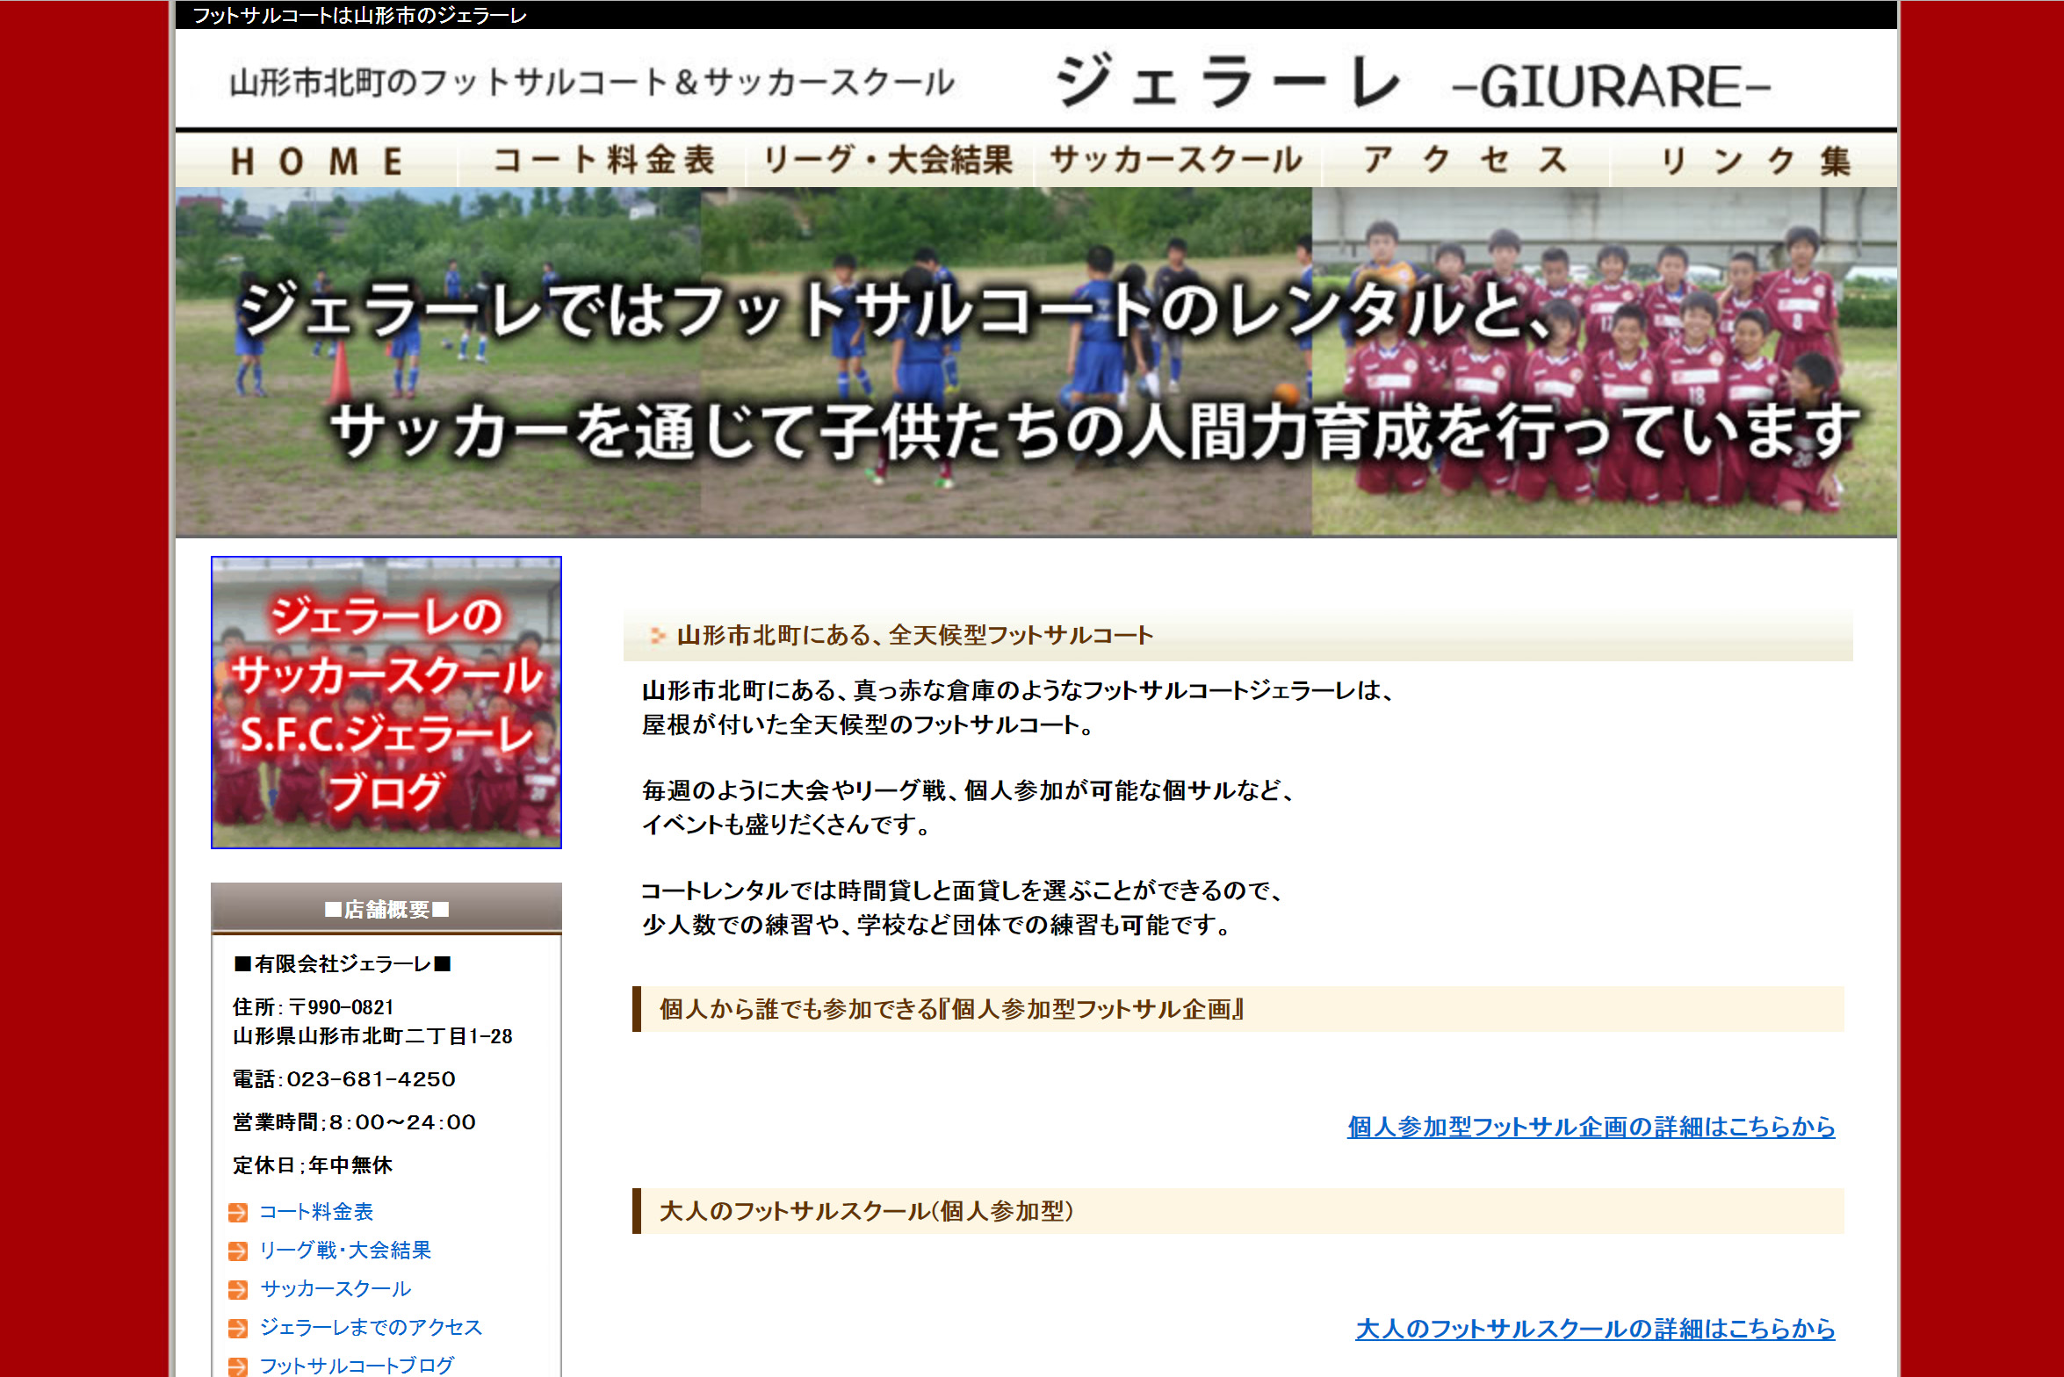Open 個人参加型フットサル企画の詳細はこちらから link
2064x1377 pixels.
(1591, 1127)
